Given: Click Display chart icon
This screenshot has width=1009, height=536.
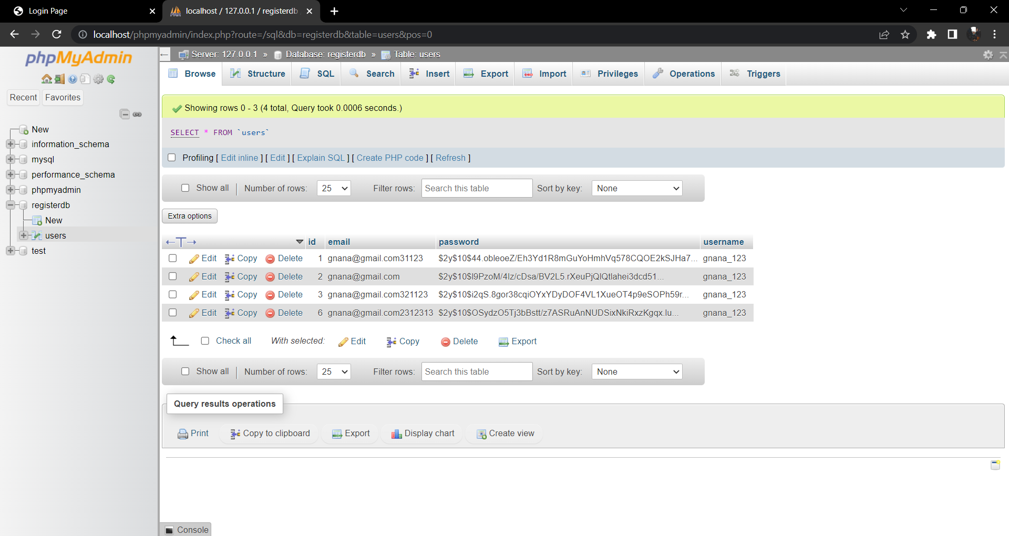Looking at the screenshot, I should tap(423, 434).
